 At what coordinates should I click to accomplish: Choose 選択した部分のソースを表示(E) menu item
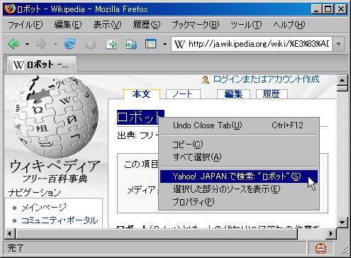(238, 189)
